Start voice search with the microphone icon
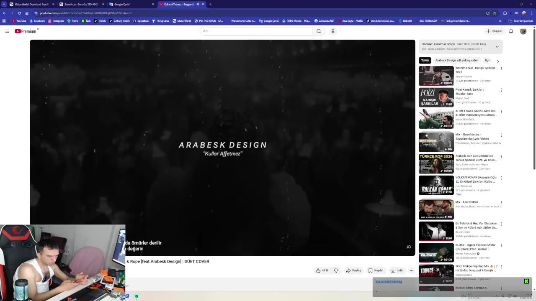The image size is (536, 301). pyautogui.click(x=333, y=31)
